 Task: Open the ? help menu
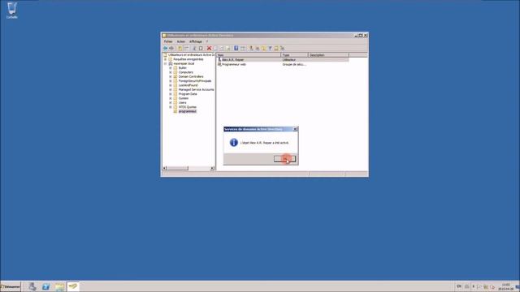pyautogui.click(x=207, y=41)
